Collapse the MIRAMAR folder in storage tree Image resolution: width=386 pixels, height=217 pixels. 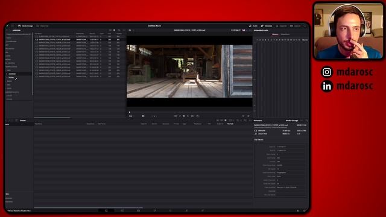pos(7,74)
